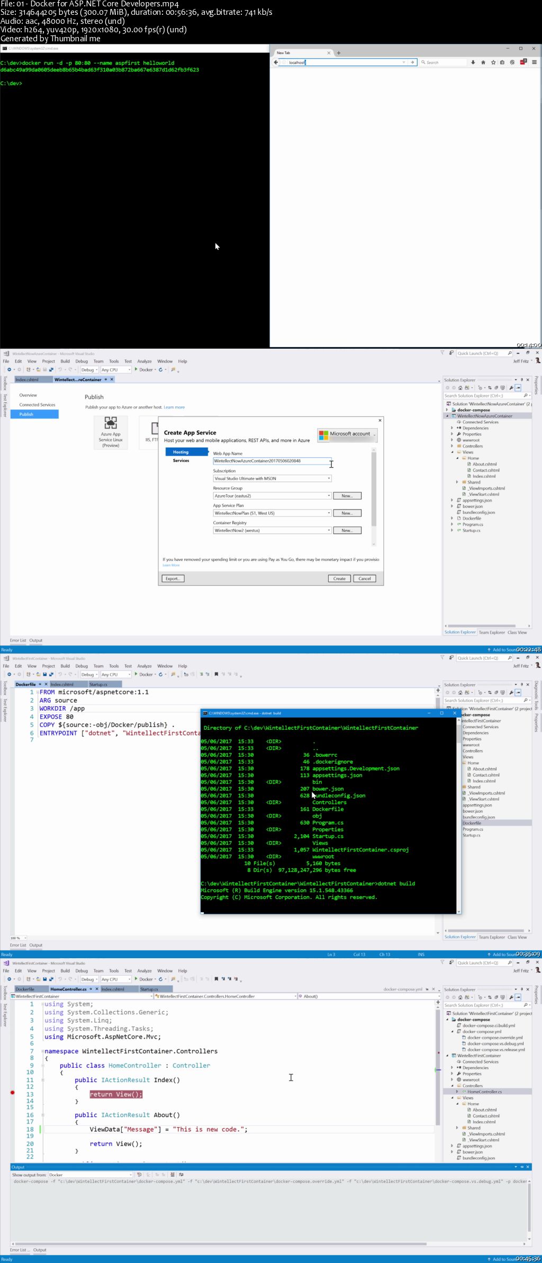Click the horizontal scrollbar of the Output panel
This screenshot has width=542, height=1263.
221,1243
